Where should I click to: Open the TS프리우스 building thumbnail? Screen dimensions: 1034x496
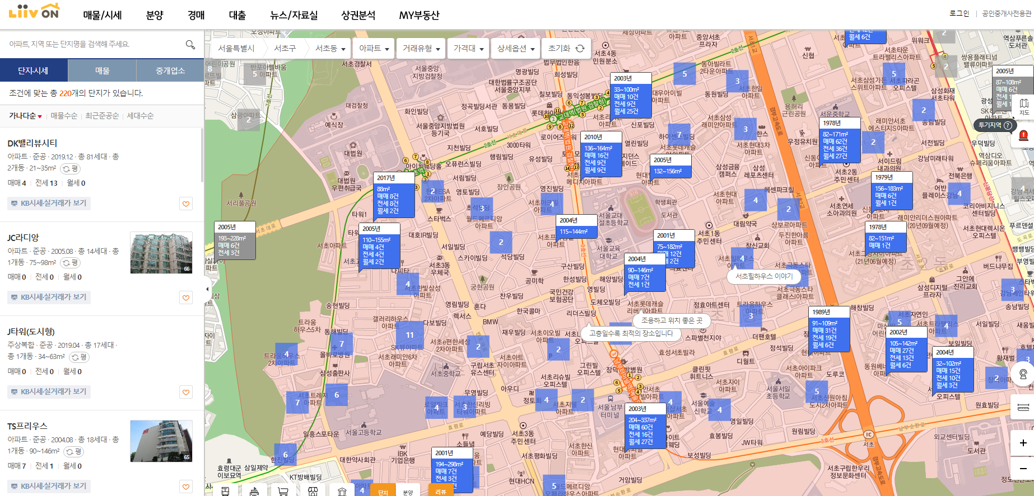tap(161, 441)
